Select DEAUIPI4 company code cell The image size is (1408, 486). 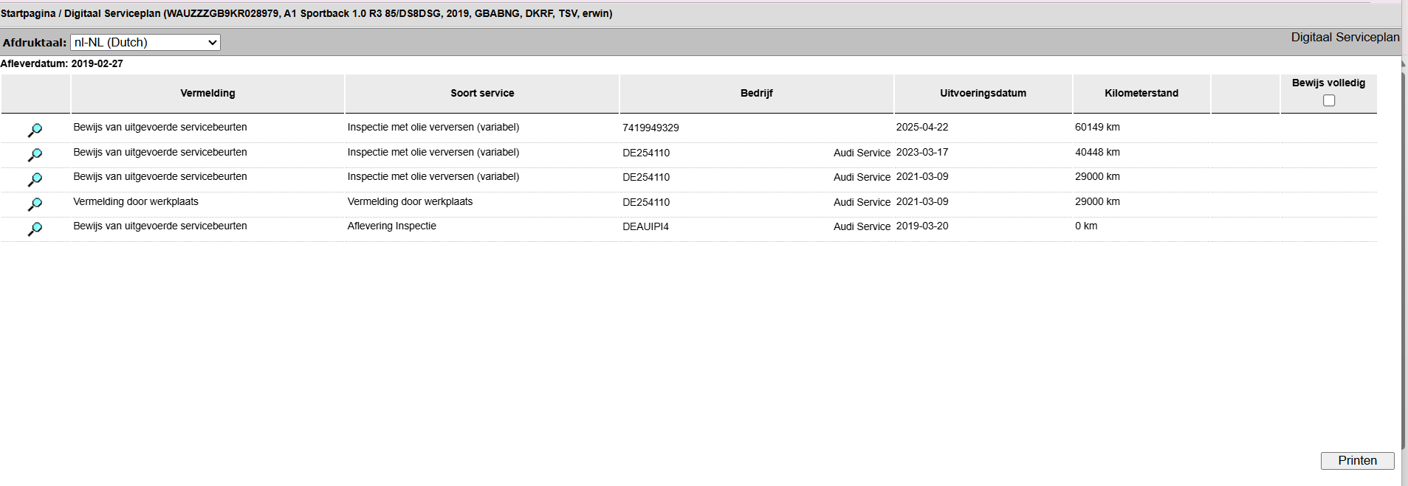click(x=645, y=226)
